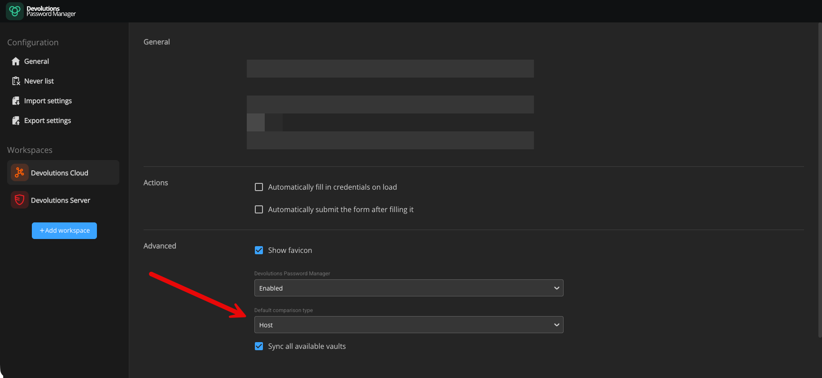Click the Never list icon

point(16,81)
